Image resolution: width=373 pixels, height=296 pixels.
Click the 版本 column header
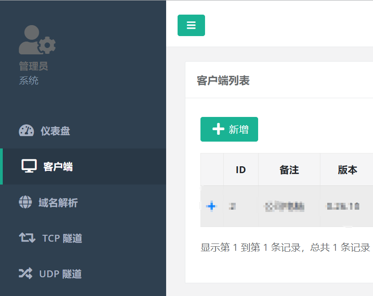(x=347, y=170)
